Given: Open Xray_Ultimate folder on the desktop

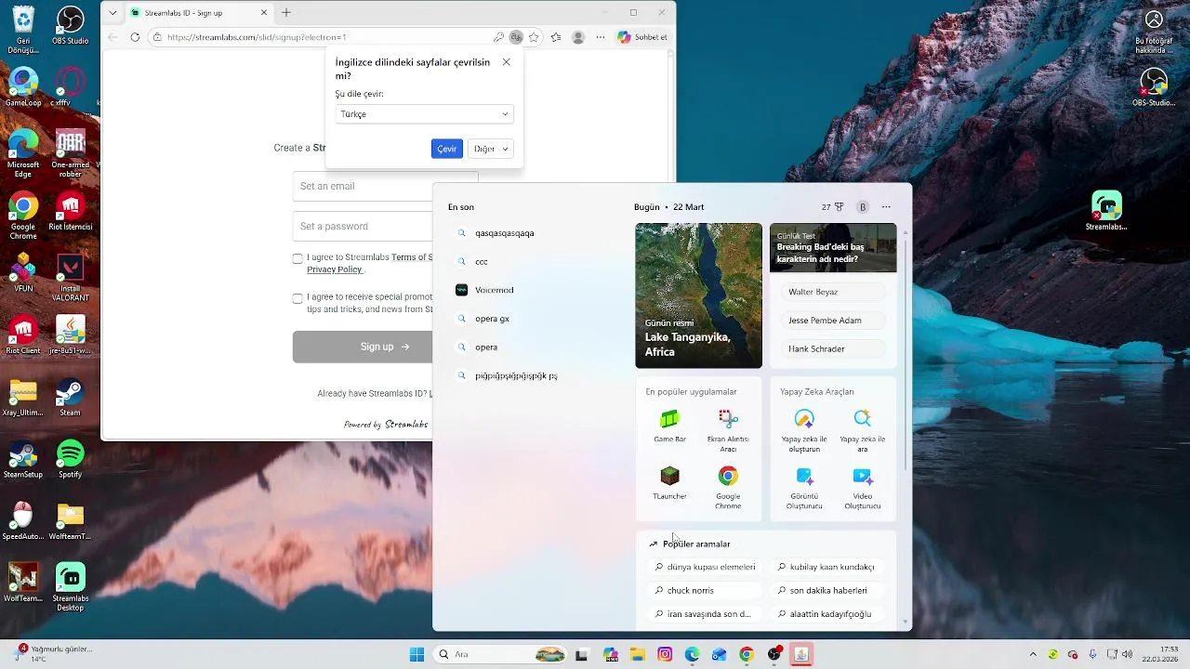Looking at the screenshot, I should [23, 398].
